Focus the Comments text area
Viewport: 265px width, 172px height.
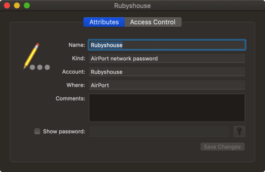[x=166, y=107]
